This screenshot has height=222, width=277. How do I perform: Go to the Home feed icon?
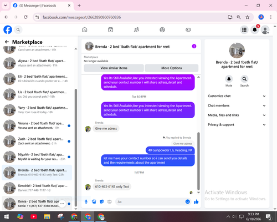tap(85, 29)
